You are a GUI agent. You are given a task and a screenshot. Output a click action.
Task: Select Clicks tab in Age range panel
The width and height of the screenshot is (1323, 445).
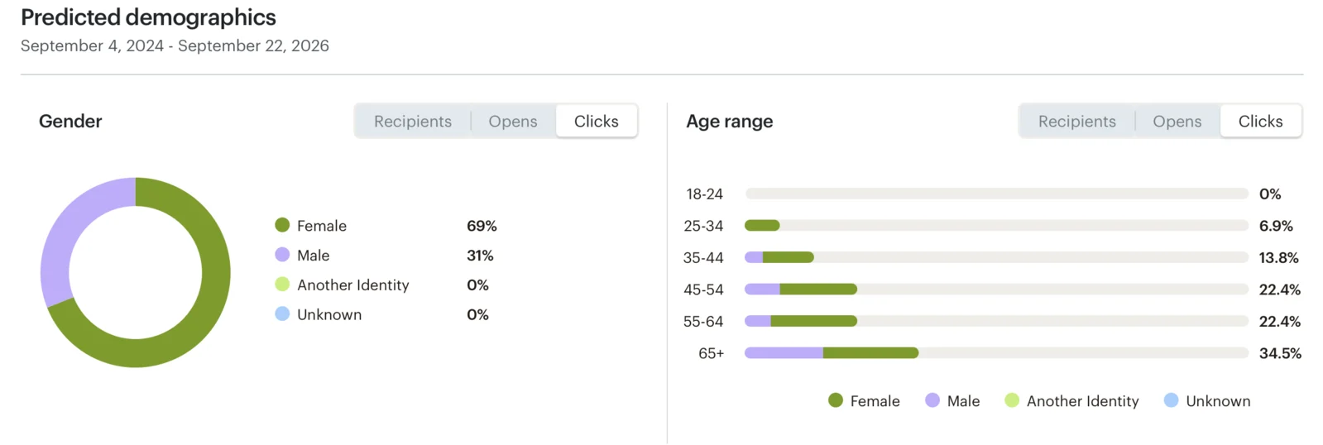pyautogui.click(x=1261, y=122)
